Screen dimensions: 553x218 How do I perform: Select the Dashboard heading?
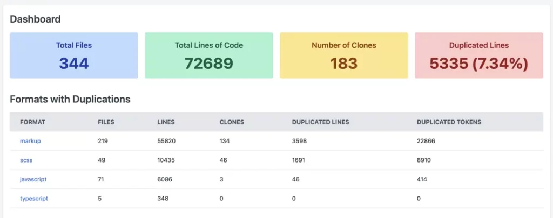coord(35,19)
